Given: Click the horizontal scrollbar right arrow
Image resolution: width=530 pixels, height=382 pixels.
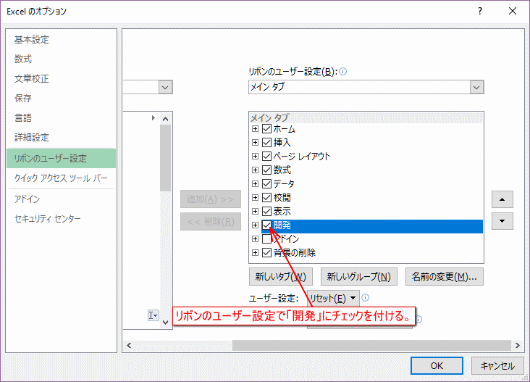Looking at the screenshot, I should click(x=517, y=345).
